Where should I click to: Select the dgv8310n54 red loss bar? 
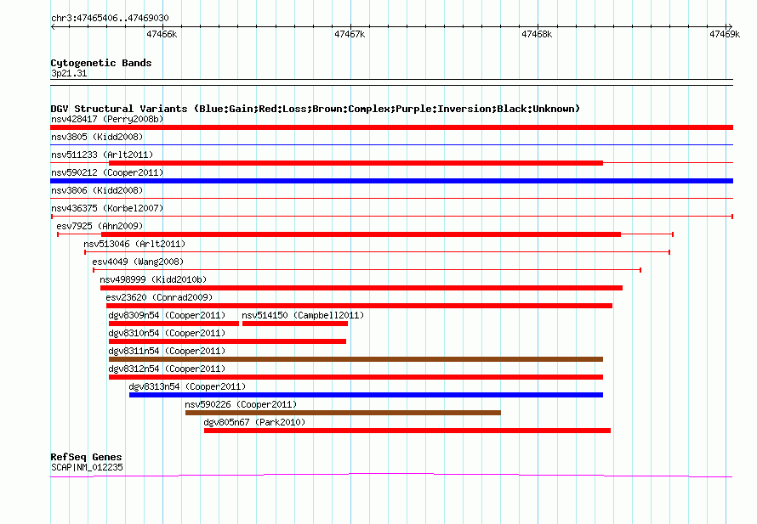227,341
